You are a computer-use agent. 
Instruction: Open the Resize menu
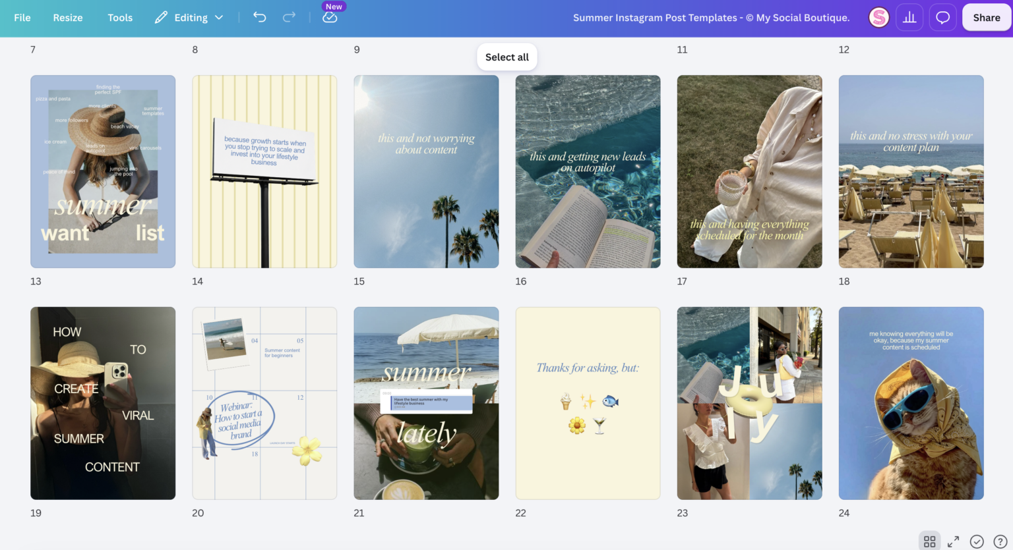[x=68, y=18]
